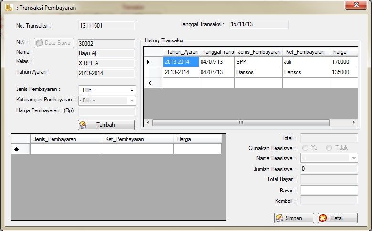Click history scrollbar left arrow

point(148,122)
